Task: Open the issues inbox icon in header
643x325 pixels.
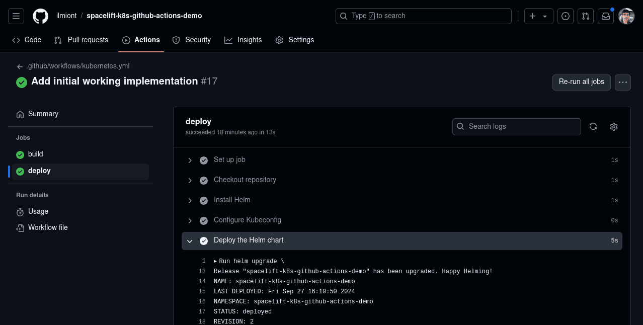Action: 566,16
